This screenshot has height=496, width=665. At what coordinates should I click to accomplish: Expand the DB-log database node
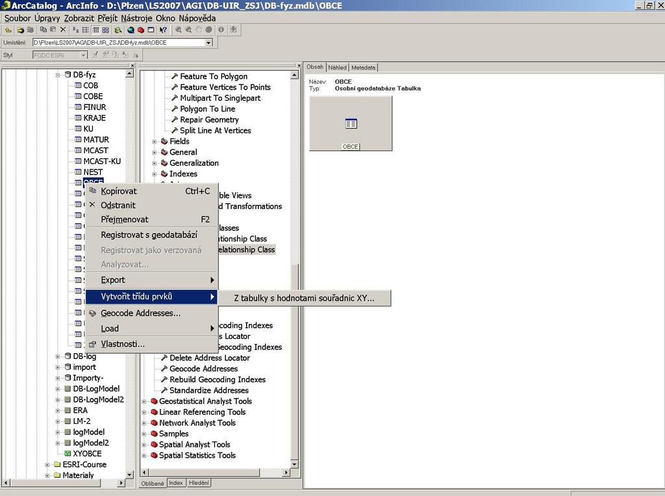pyautogui.click(x=58, y=356)
